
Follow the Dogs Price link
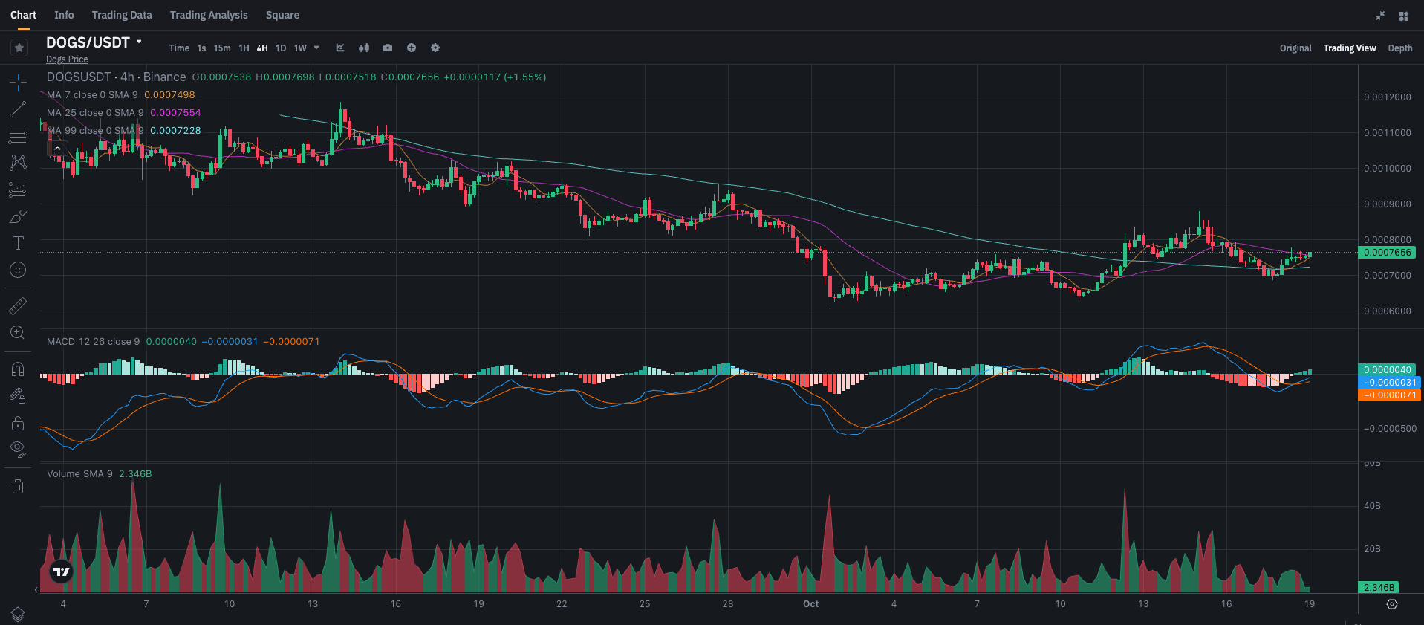point(67,59)
